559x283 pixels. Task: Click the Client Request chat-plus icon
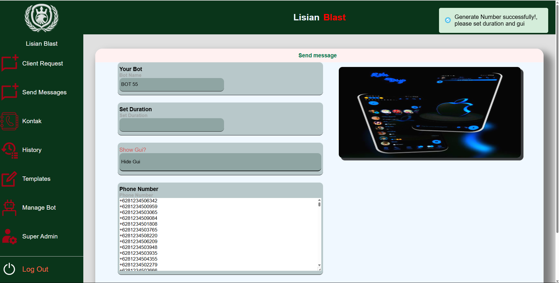click(x=10, y=63)
